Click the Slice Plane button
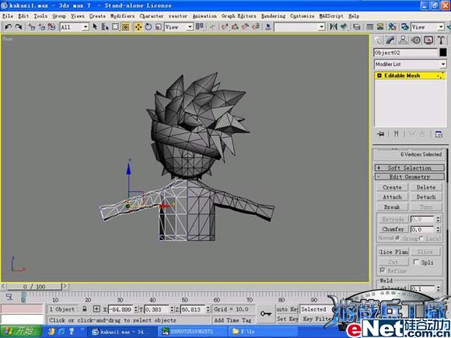The width and height of the screenshot is (451, 338). tap(393, 252)
